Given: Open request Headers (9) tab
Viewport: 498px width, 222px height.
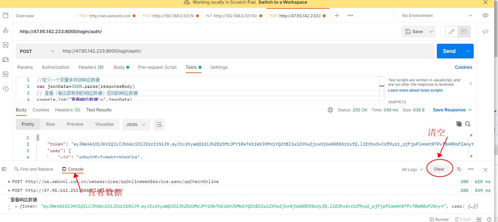Looking at the screenshot, I should 91,67.
